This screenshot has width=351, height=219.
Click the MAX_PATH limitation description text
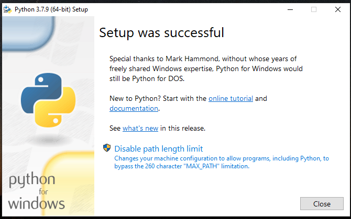[x=221, y=162]
